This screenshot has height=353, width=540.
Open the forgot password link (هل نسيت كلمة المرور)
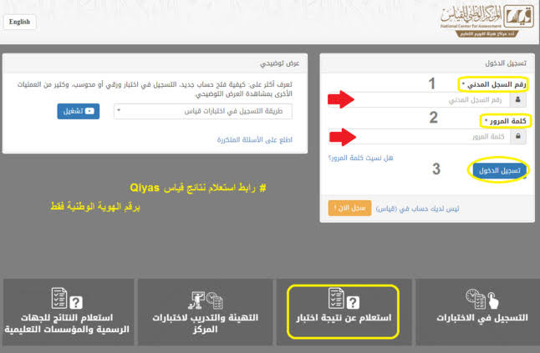pyautogui.click(x=360, y=158)
